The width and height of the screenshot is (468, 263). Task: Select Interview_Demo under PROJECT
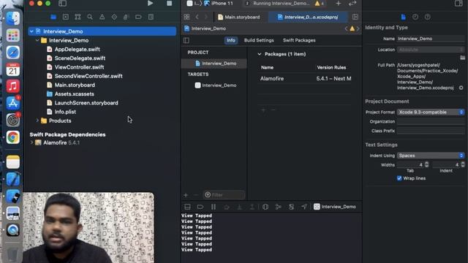[x=214, y=64]
